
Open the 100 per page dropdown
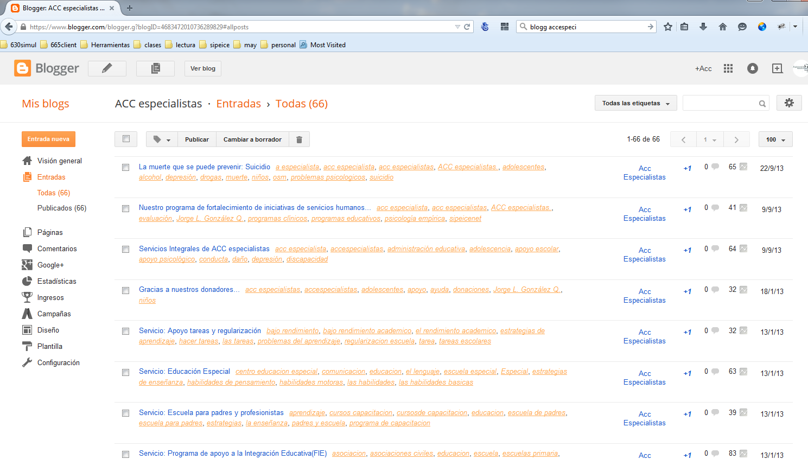tap(775, 139)
